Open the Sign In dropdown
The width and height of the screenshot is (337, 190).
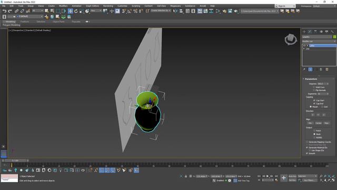click(285, 6)
